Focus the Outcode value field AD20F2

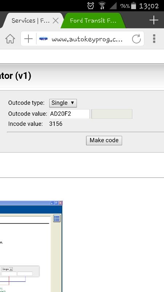click(x=70, y=114)
